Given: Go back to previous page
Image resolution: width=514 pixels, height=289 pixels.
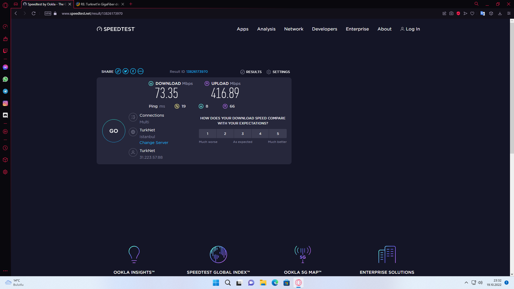Looking at the screenshot, I should pyautogui.click(x=16, y=13).
